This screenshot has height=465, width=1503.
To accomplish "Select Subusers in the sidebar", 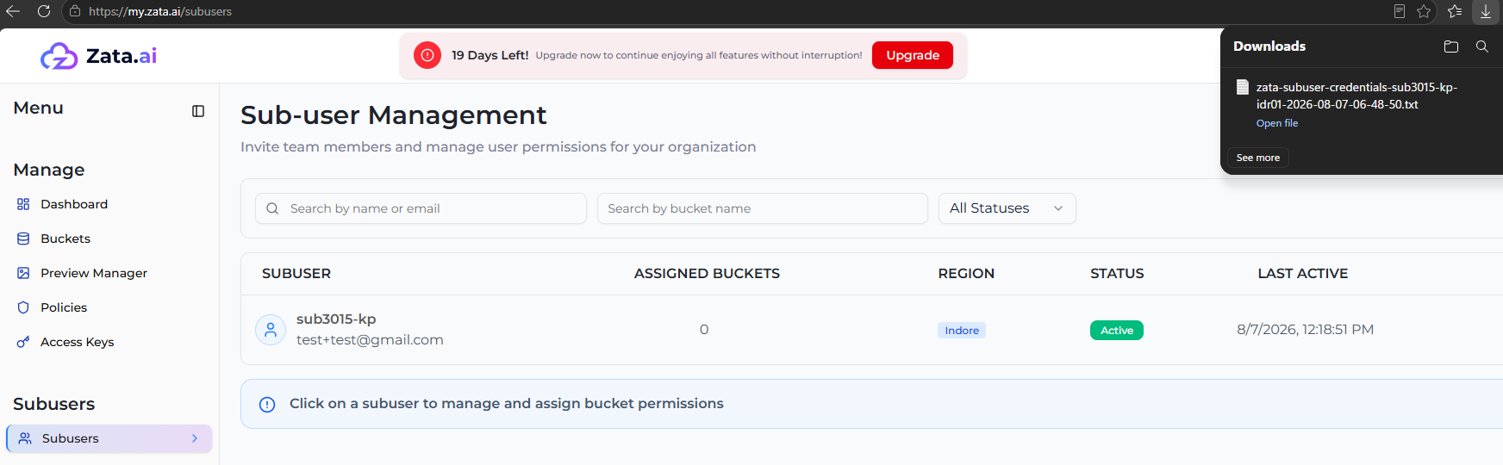I will (x=109, y=438).
